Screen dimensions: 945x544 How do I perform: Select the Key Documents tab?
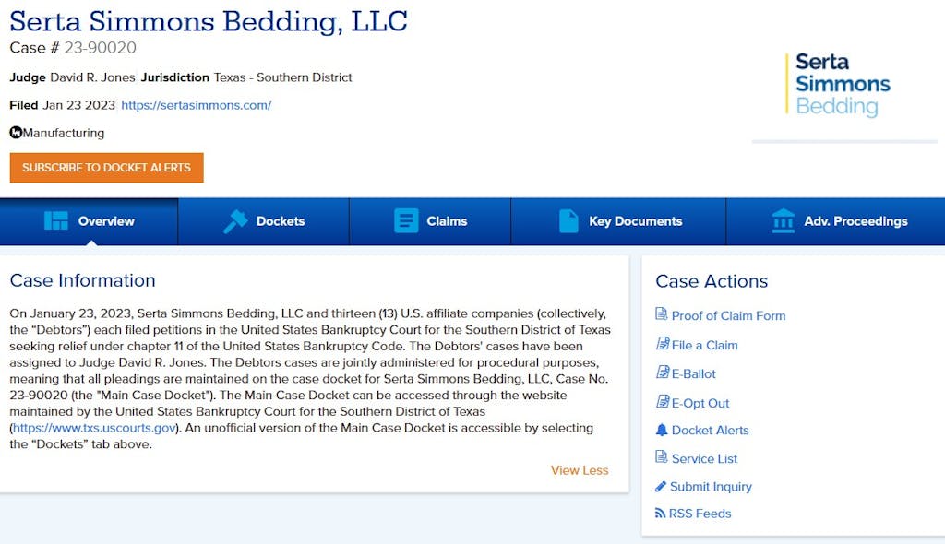(x=619, y=221)
